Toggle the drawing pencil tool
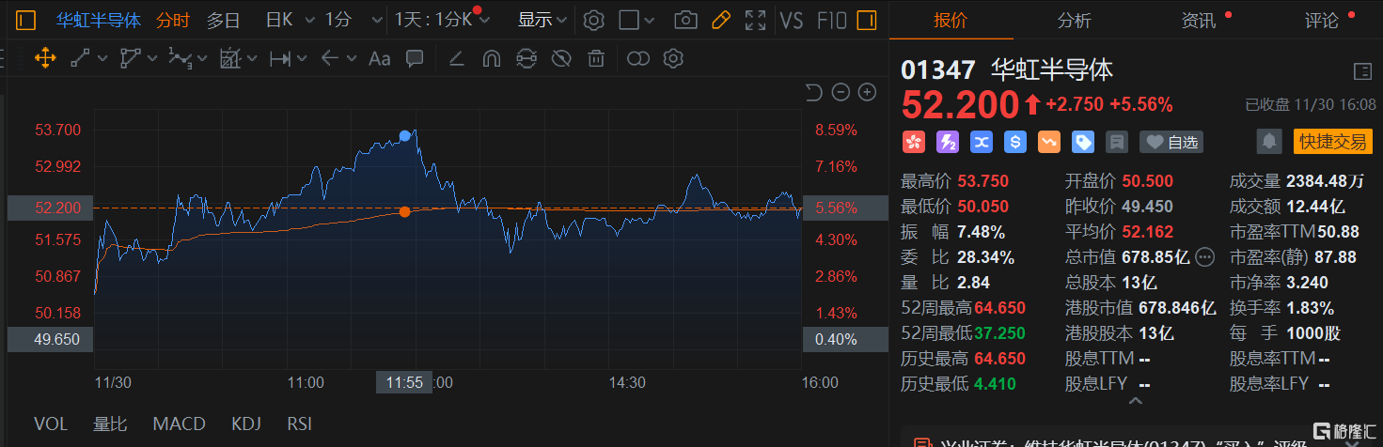 coord(721,20)
